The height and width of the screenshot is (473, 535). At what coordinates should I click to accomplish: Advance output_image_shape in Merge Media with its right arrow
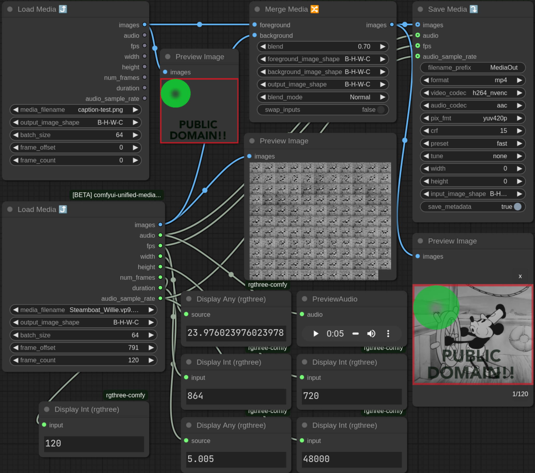[x=383, y=84]
